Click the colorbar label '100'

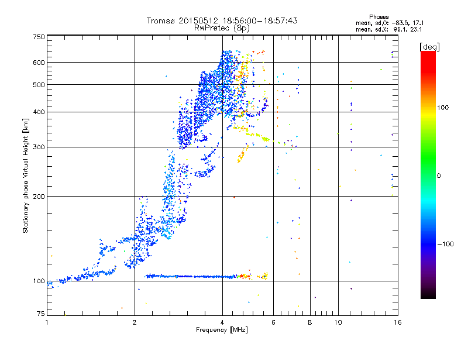[x=443, y=108]
